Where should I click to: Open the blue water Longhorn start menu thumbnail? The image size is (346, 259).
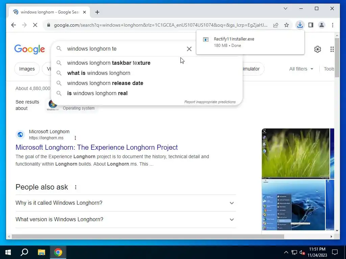tap(293, 205)
